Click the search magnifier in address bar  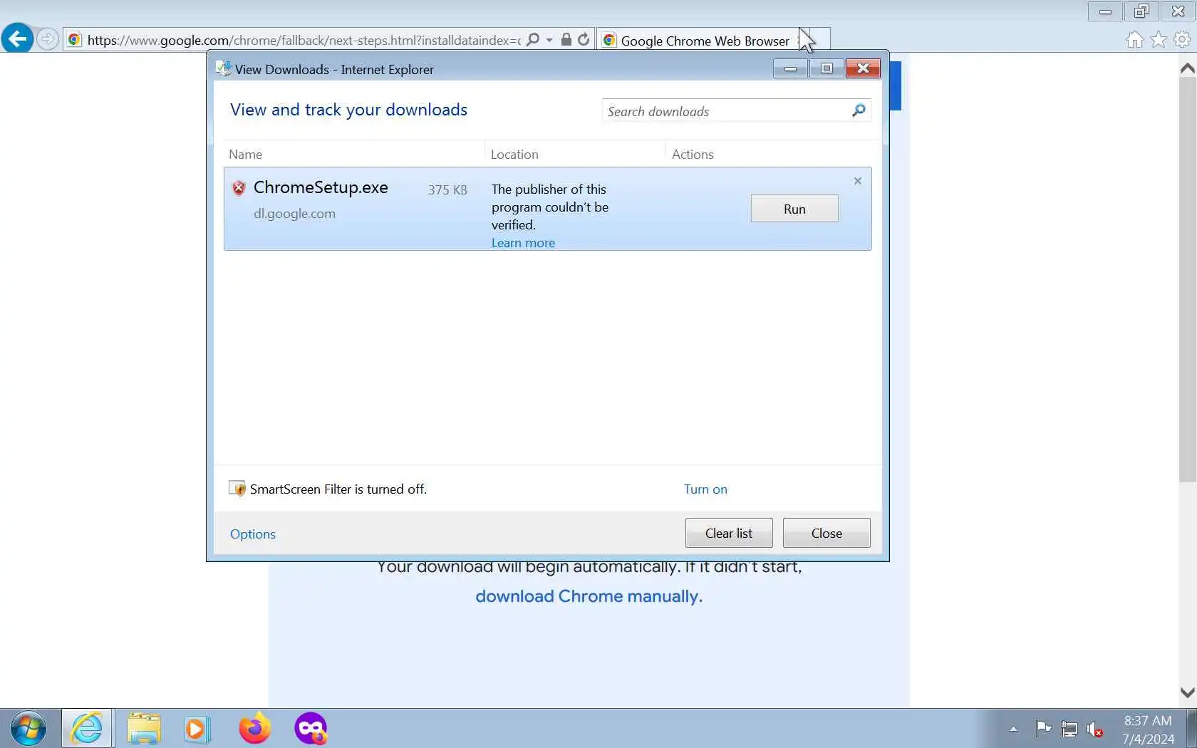[532, 40]
